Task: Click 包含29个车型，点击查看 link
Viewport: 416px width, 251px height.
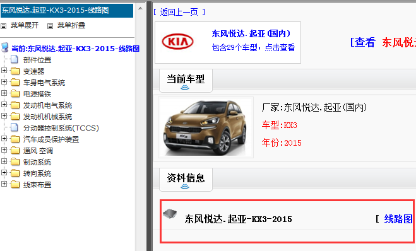Action: tap(253, 47)
